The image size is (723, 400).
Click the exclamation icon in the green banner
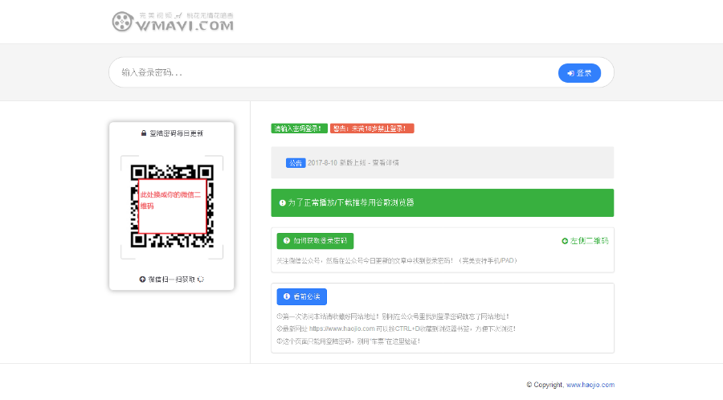coord(283,202)
